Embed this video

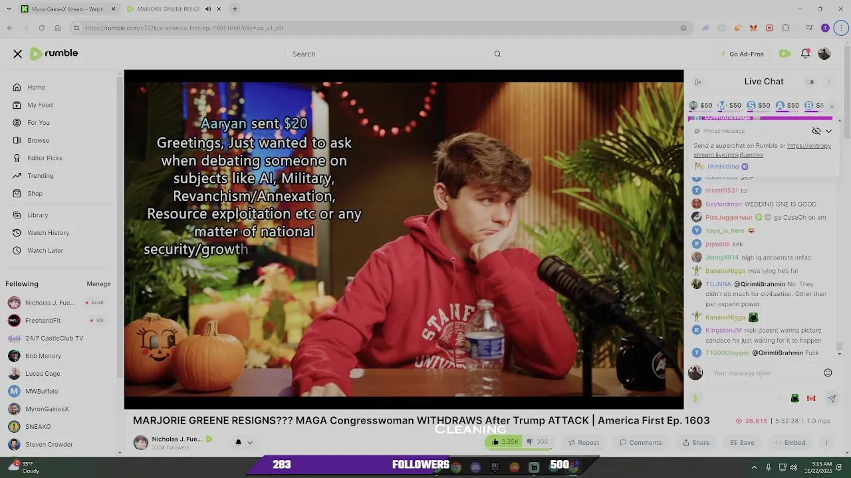790,443
